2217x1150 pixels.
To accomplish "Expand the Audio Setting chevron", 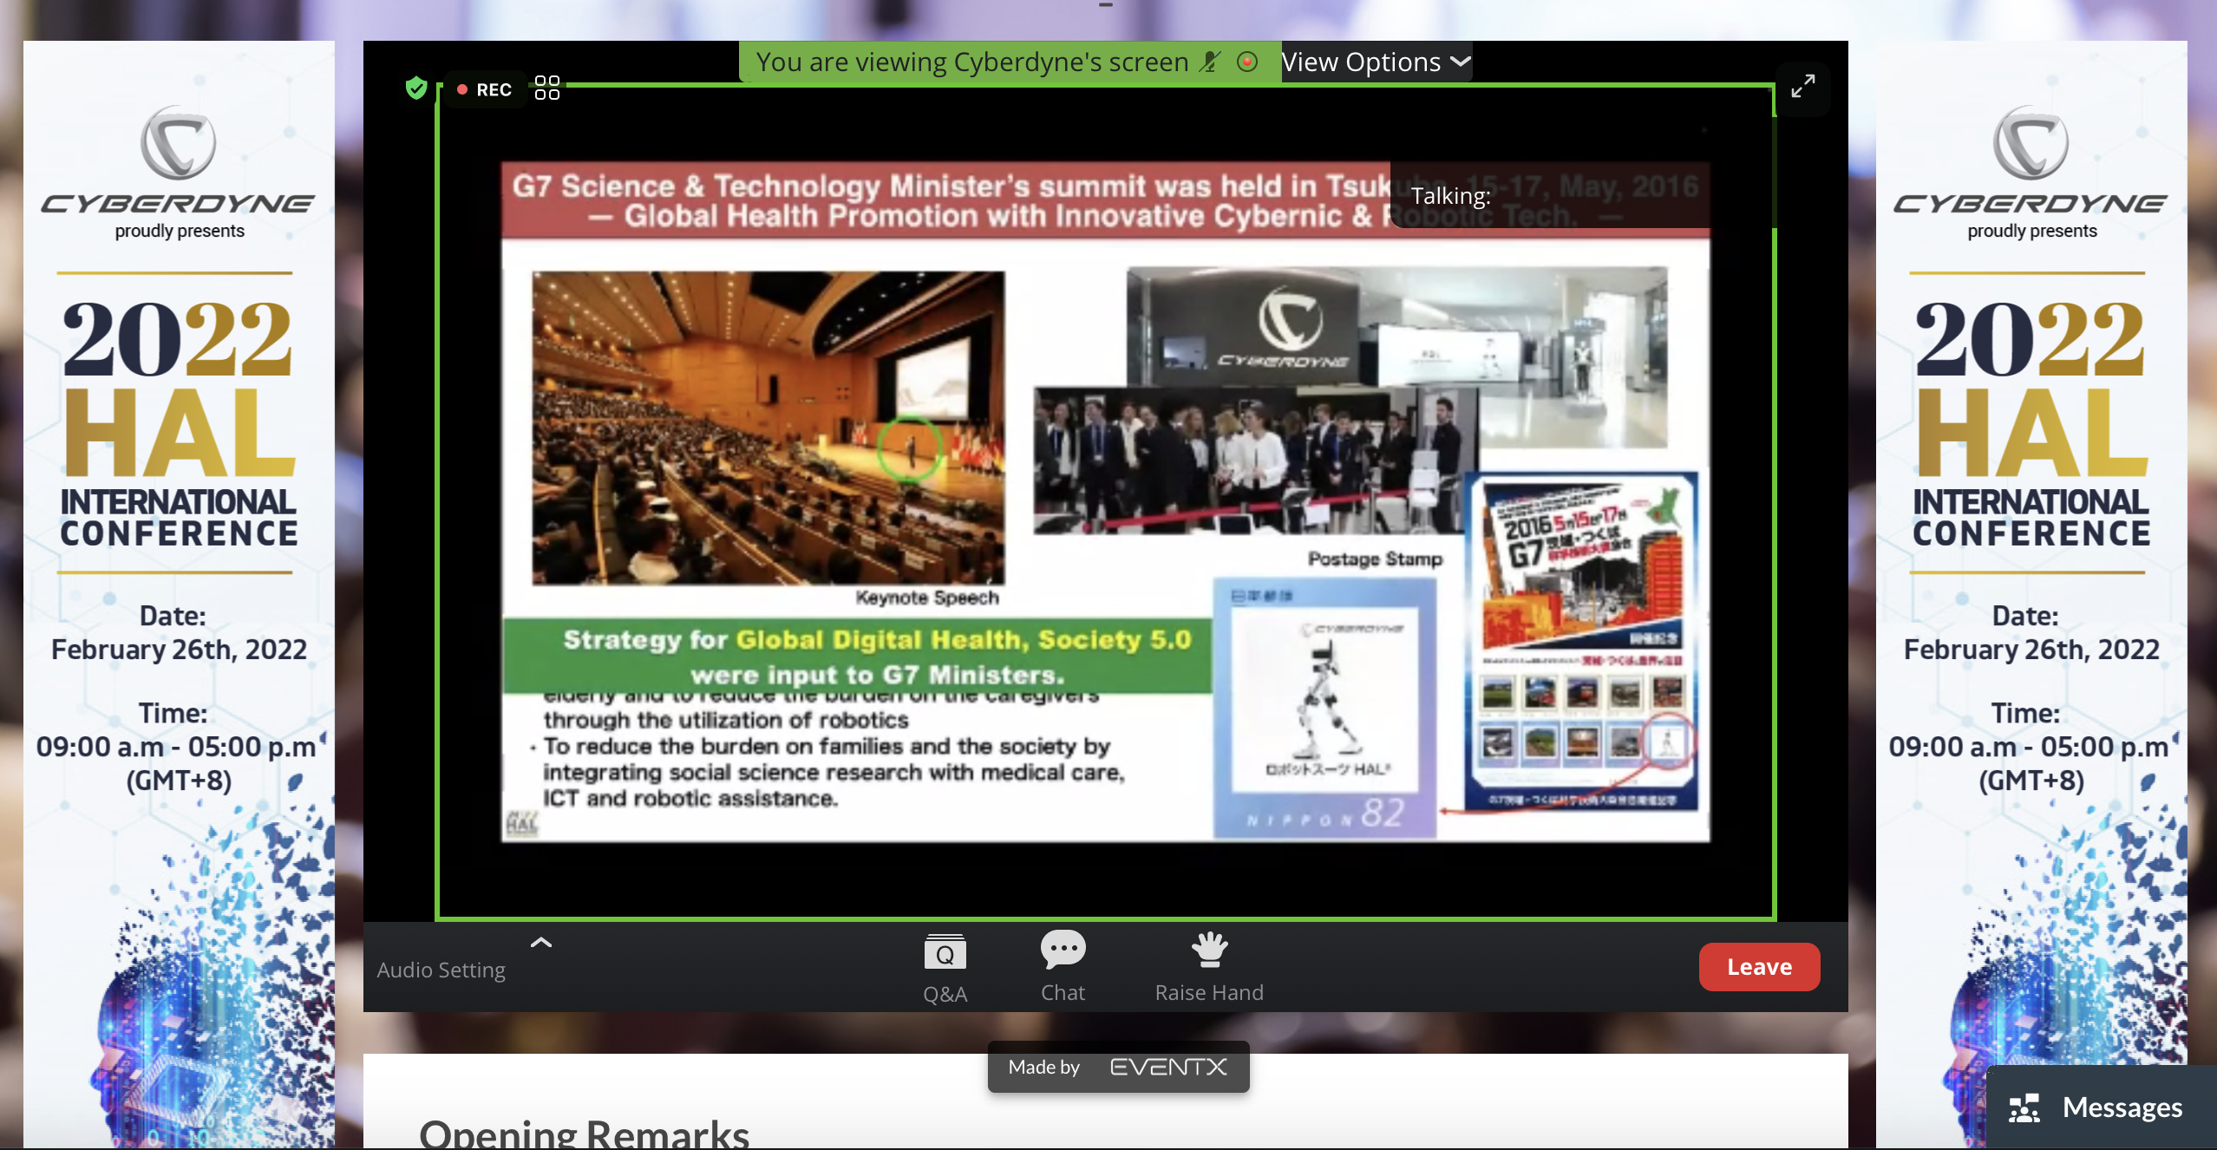I will (540, 943).
